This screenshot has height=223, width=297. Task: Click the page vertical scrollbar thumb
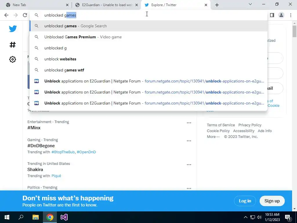pos(294,31)
